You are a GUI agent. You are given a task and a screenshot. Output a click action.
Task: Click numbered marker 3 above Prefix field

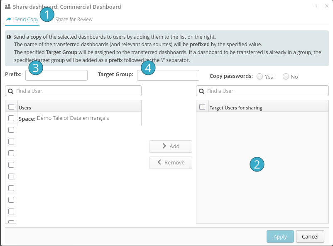[36, 67]
